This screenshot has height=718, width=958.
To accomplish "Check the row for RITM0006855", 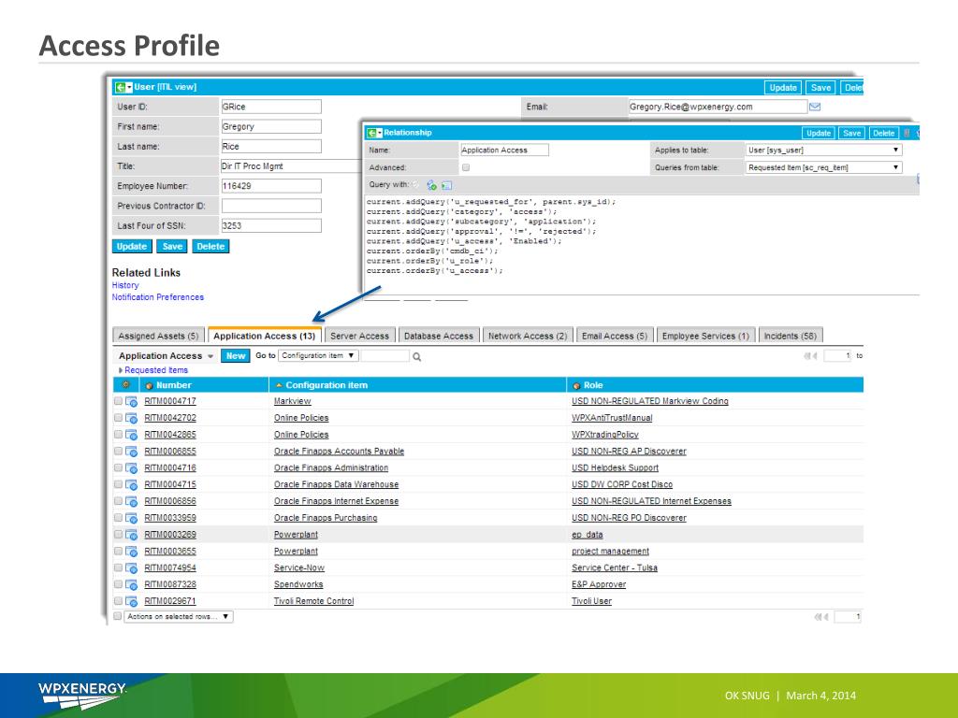I will click(118, 452).
